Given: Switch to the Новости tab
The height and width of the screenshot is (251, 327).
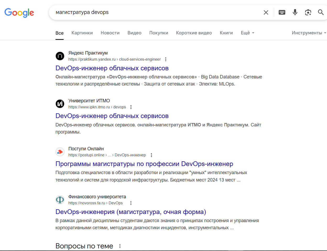Looking at the screenshot, I should click(110, 33).
